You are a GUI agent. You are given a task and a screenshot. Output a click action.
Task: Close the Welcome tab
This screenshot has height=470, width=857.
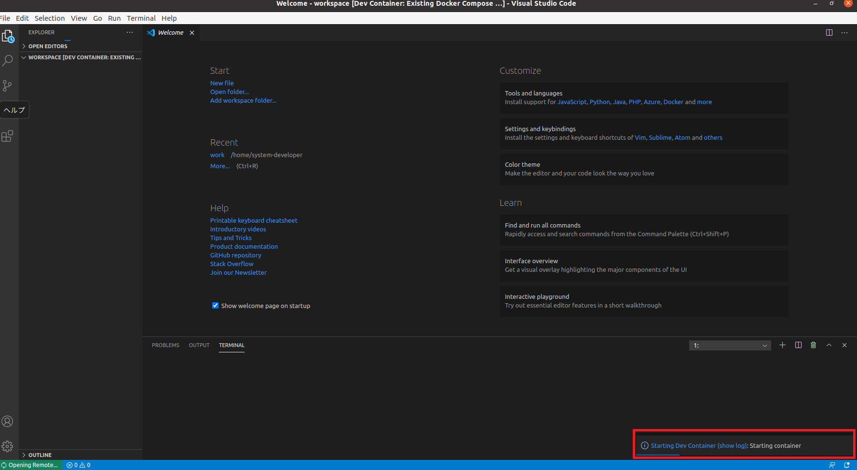point(192,33)
